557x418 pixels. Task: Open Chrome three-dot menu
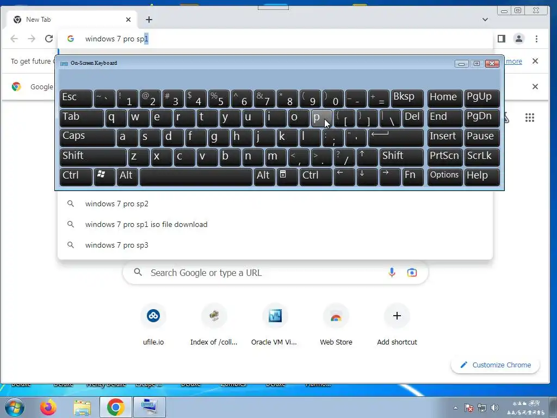[536, 39]
